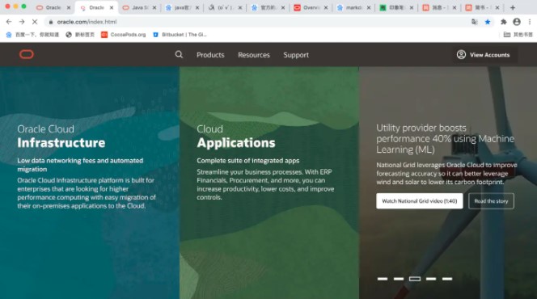
Task: Close the 印象笔 tab
Action: click(x=412, y=7)
